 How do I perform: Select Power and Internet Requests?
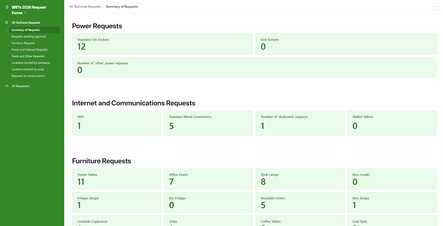pyautogui.click(x=29, y=49)
